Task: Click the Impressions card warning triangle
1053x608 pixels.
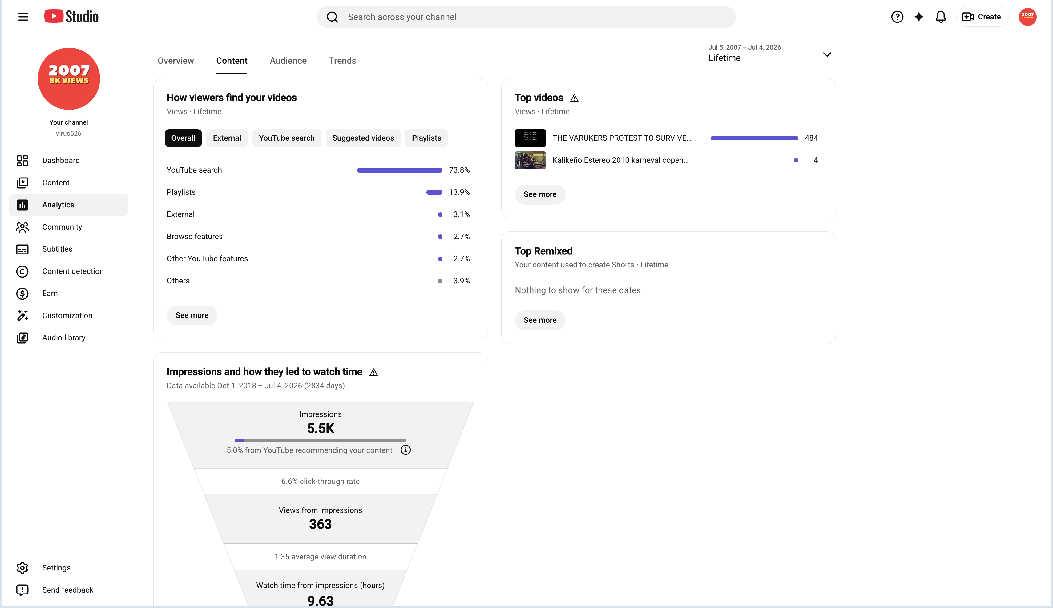Action: [x=373, y=373]
